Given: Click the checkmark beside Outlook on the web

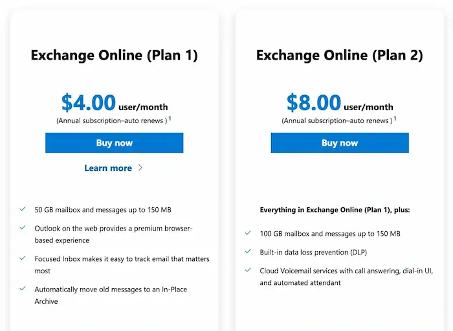Looking at the screenshot, I should coord(23,228).
